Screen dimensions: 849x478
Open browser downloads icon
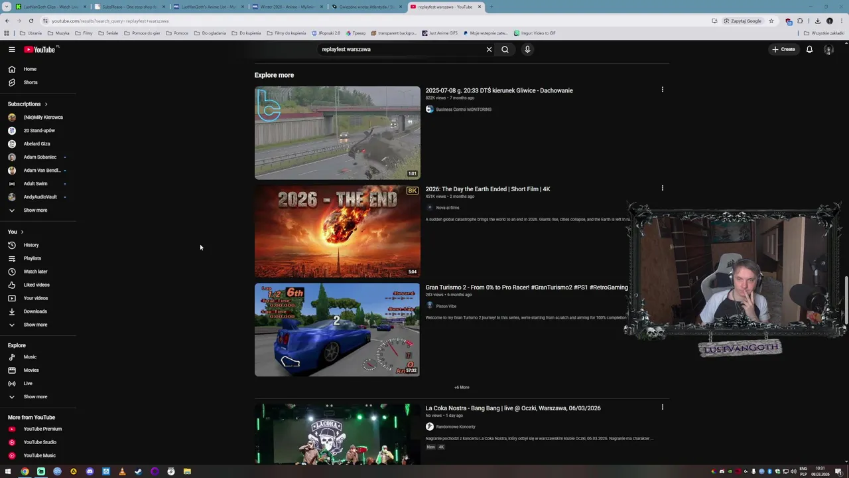tap(818, 21)
